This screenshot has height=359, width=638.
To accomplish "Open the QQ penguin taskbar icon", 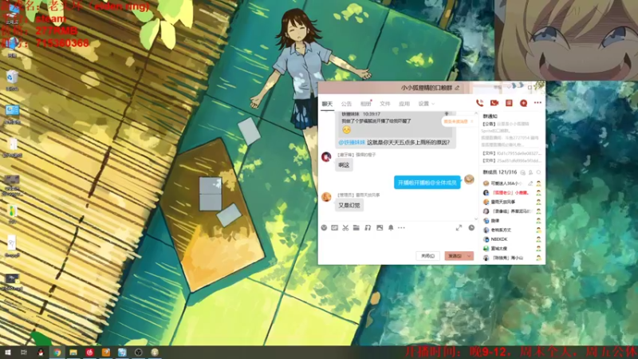I will 41,353.
